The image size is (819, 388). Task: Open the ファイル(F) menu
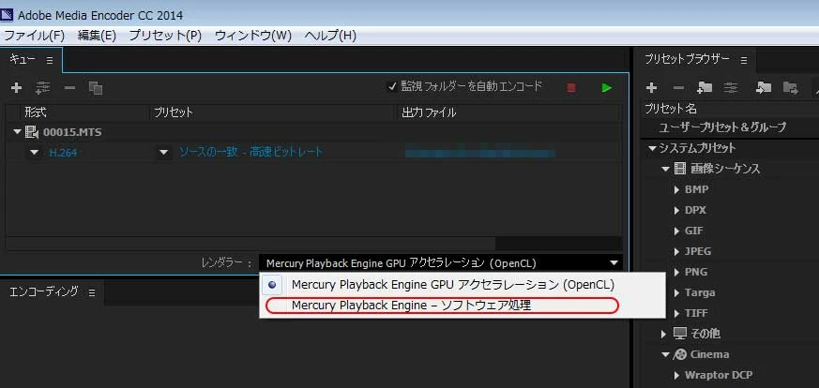pyautogui.click(x=34, y=36)
